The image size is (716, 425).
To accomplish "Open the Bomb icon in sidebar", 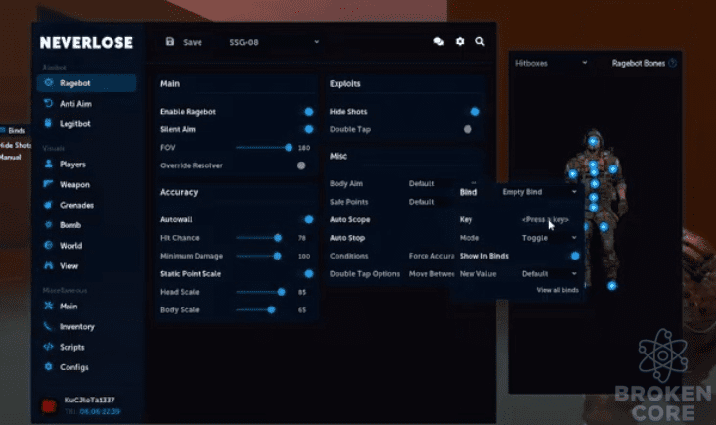I will [48, 225].
